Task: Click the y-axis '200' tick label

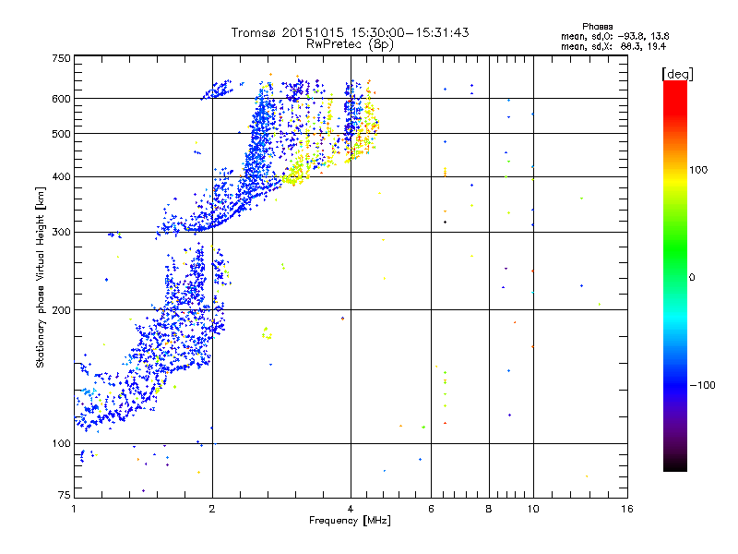Action: [61, 310]
